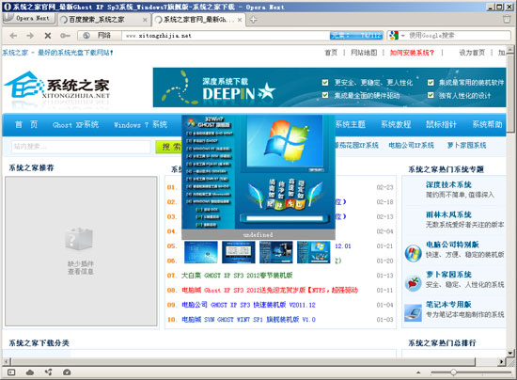Open 大白菜 GHOST XP SP3 2012春节装机版
The height and width of the screenshot is (380, 517).
pos(237,276)
